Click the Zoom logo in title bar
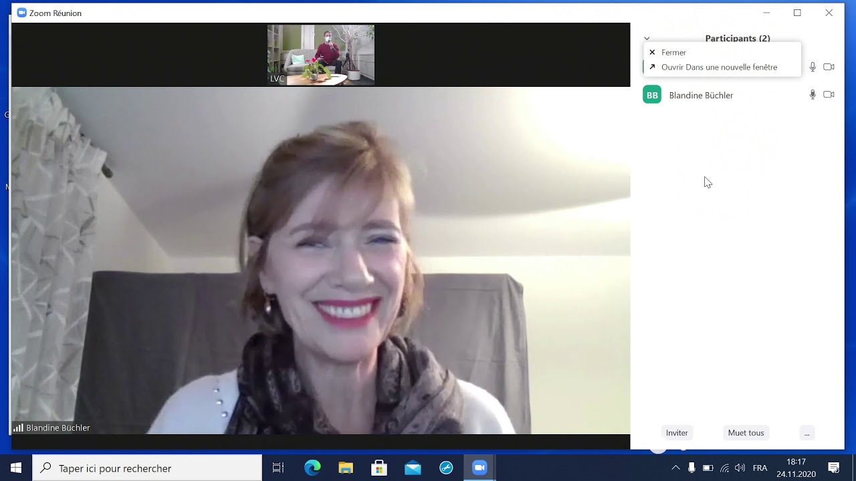The height and width of the screenshot is (481, 856). click(x=21, y=13)
